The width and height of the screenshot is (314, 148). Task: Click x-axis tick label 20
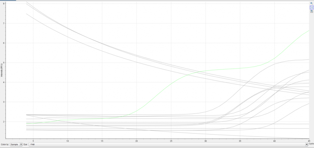point(137,140)
